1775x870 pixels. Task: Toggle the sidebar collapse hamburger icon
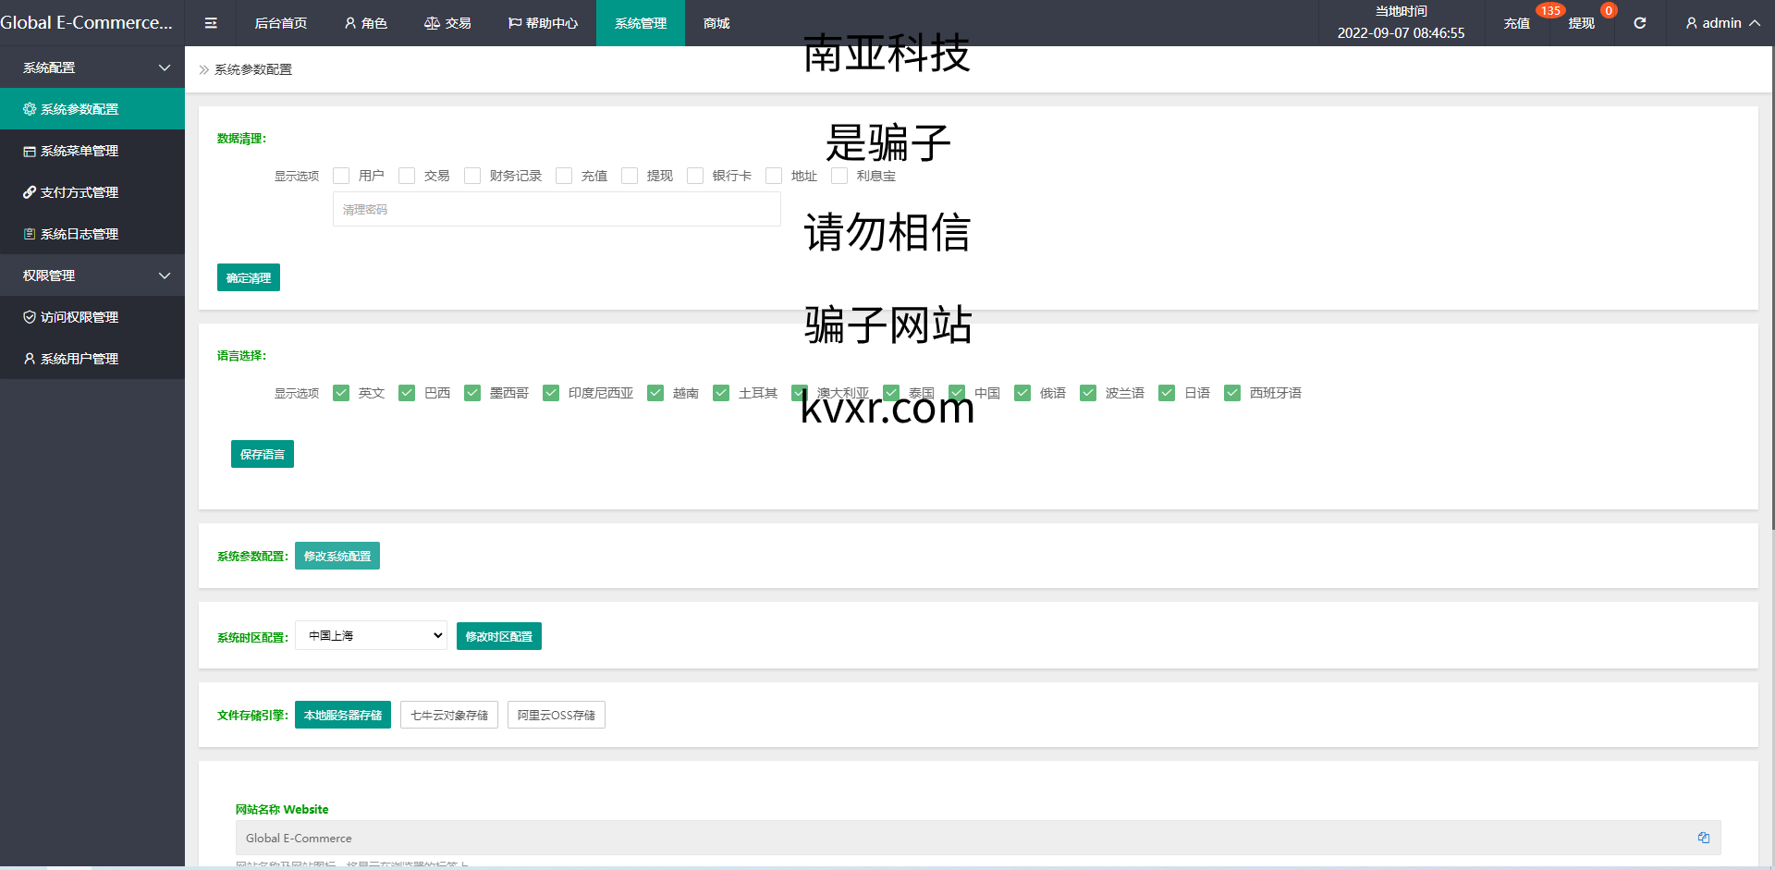click(x=211, y=23)
